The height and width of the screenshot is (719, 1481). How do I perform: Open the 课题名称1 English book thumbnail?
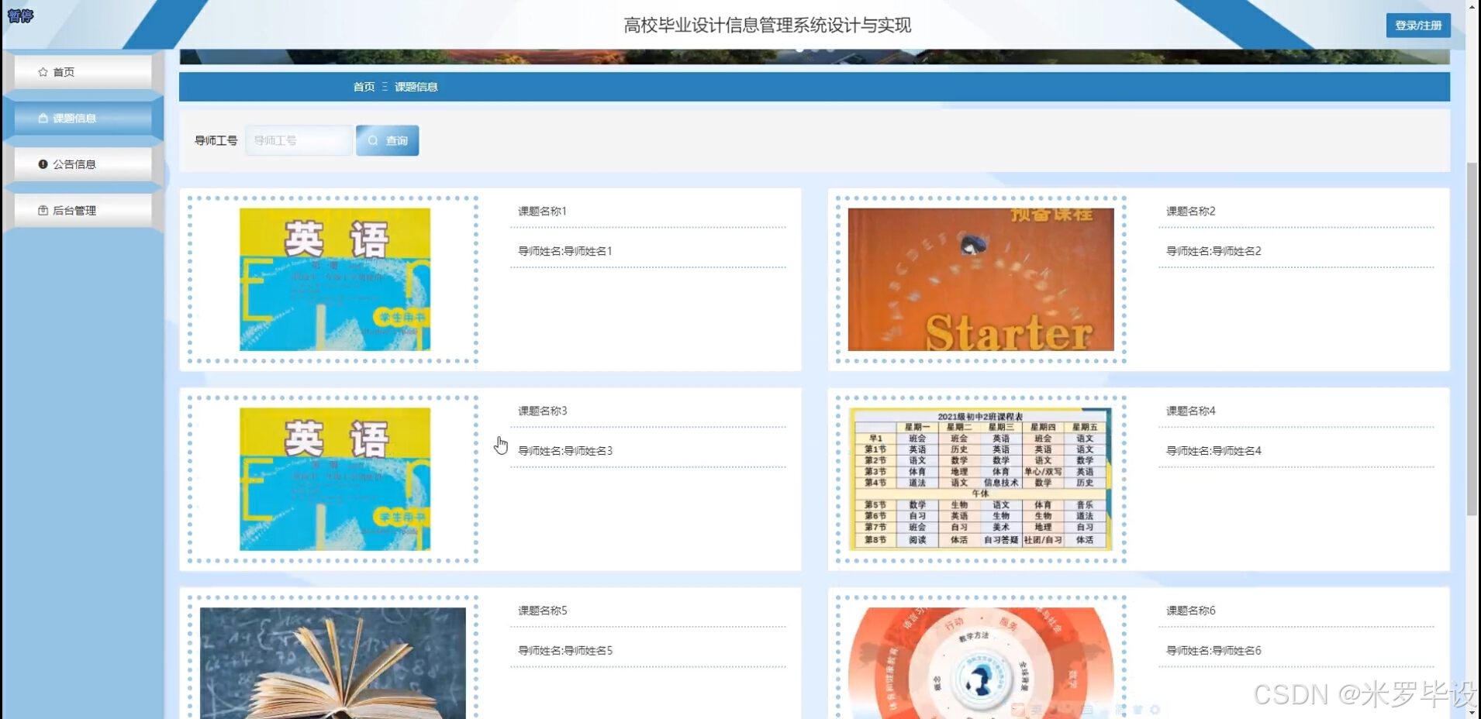335,280
